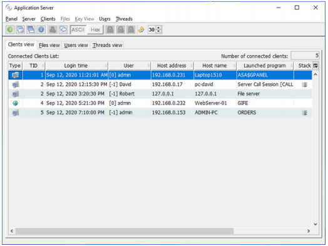The width and height of the screenshot is (328, 246).
Task: Click the globe icon for WebServer-01 client
Action: (15, 103)
